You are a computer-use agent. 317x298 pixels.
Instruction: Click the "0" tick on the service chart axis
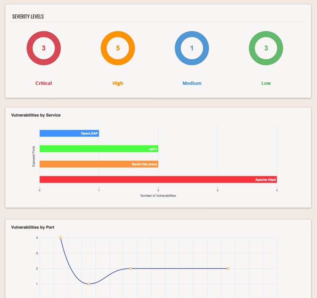tap(40, 190)
